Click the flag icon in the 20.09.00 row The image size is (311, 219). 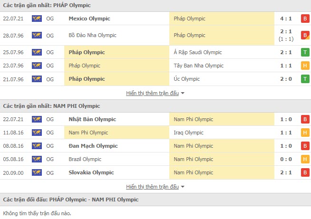[37, 173]
